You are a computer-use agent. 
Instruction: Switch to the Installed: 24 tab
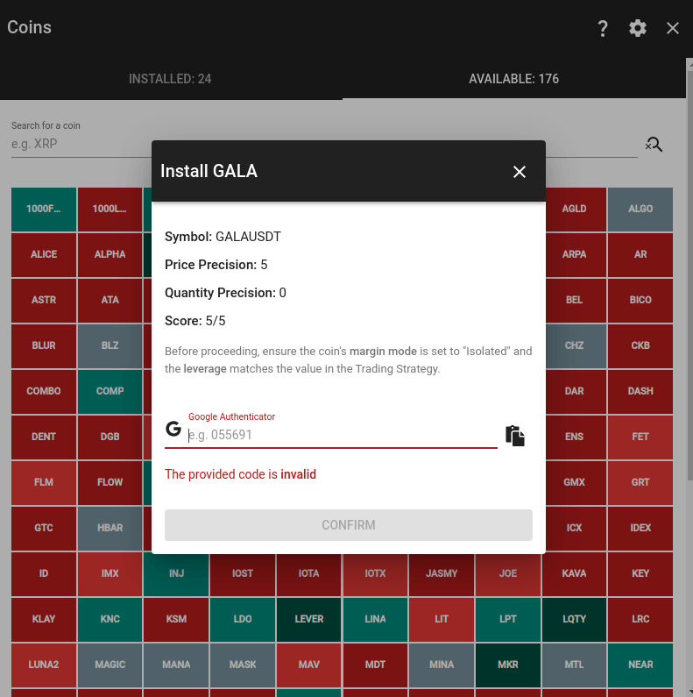click(x=170, y=79)
